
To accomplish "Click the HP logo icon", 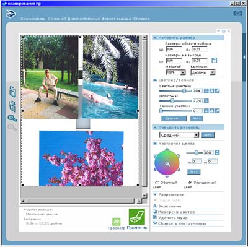I will tap(237, 14).
